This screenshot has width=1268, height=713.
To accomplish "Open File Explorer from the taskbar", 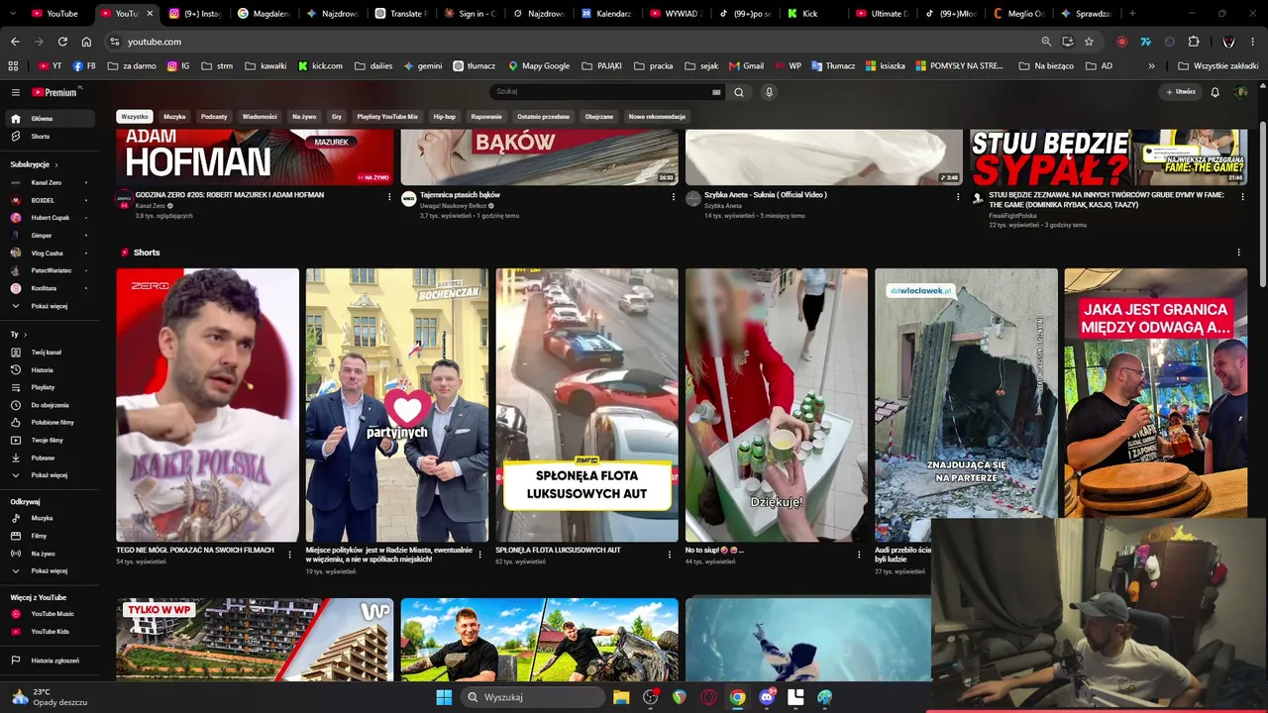I will (x=621, y=697).
